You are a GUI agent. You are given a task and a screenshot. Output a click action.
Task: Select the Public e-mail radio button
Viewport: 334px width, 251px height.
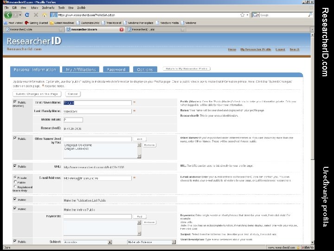(15, 182)
